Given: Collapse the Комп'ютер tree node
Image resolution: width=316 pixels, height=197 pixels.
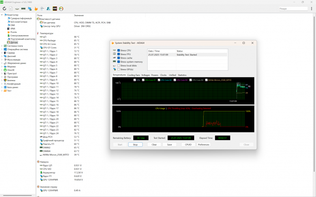Looking at the screenshot, I should click(x=2, y=15).
